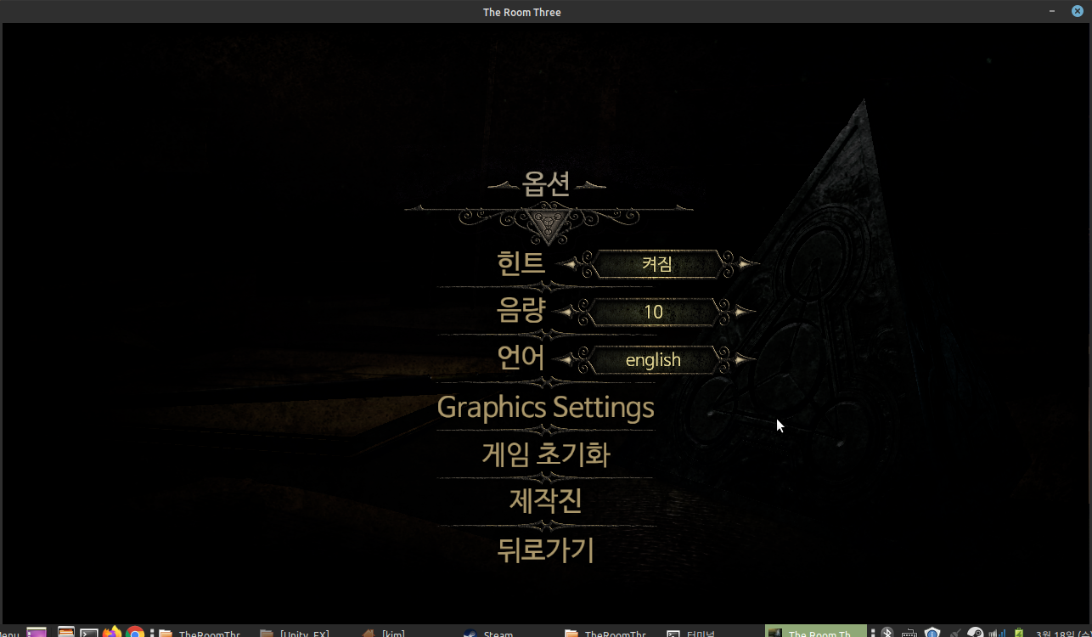Open the Bluetooth tray icon
The image size is (1092, 637).
tap(887, 633)
